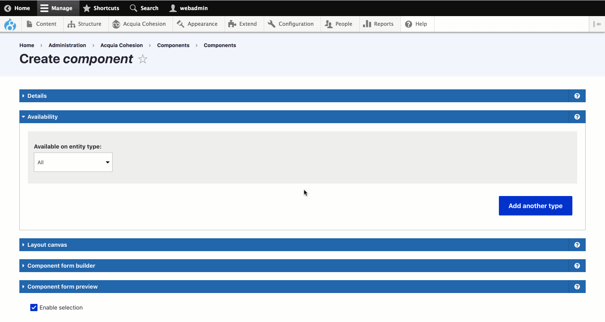605x322 pixels.
Task: Click the Drupal logo icon
Action: coord(10,25)
